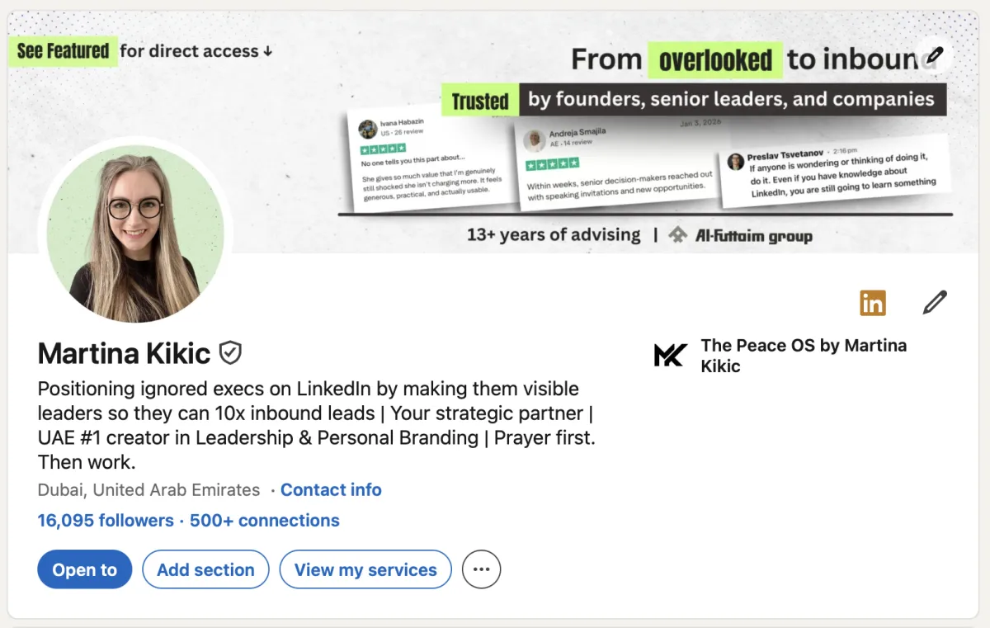View the 16,095 followers list

[x=106, y=520]
